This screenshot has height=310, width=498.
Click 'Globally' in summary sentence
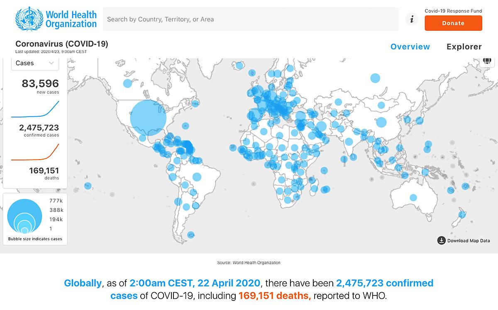83,283
